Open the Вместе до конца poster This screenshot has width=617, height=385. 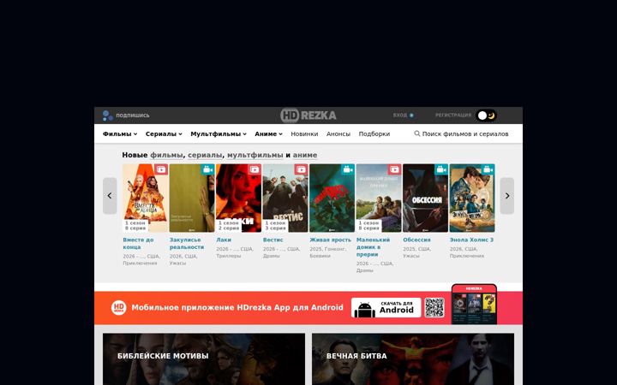click(145, 198)
